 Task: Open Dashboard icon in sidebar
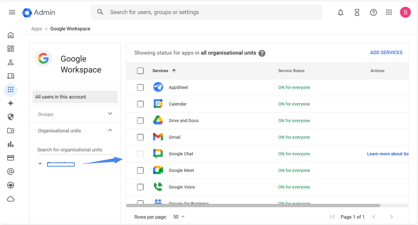coord(11,49)
